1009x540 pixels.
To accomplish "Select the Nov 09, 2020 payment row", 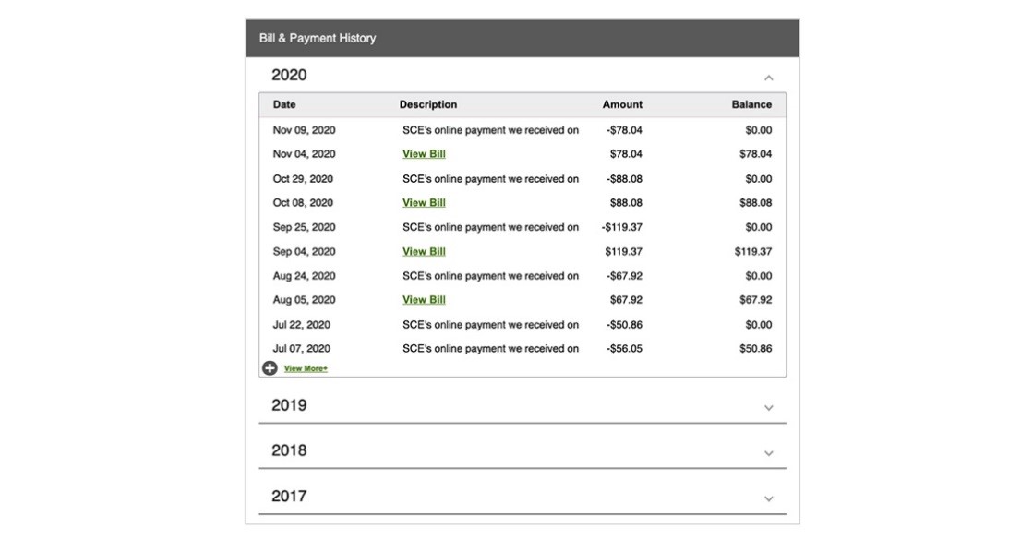I will coord(523,130).
